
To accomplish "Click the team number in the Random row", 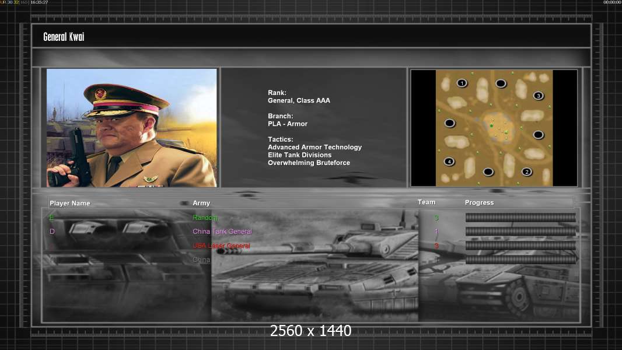I will 436,218.
